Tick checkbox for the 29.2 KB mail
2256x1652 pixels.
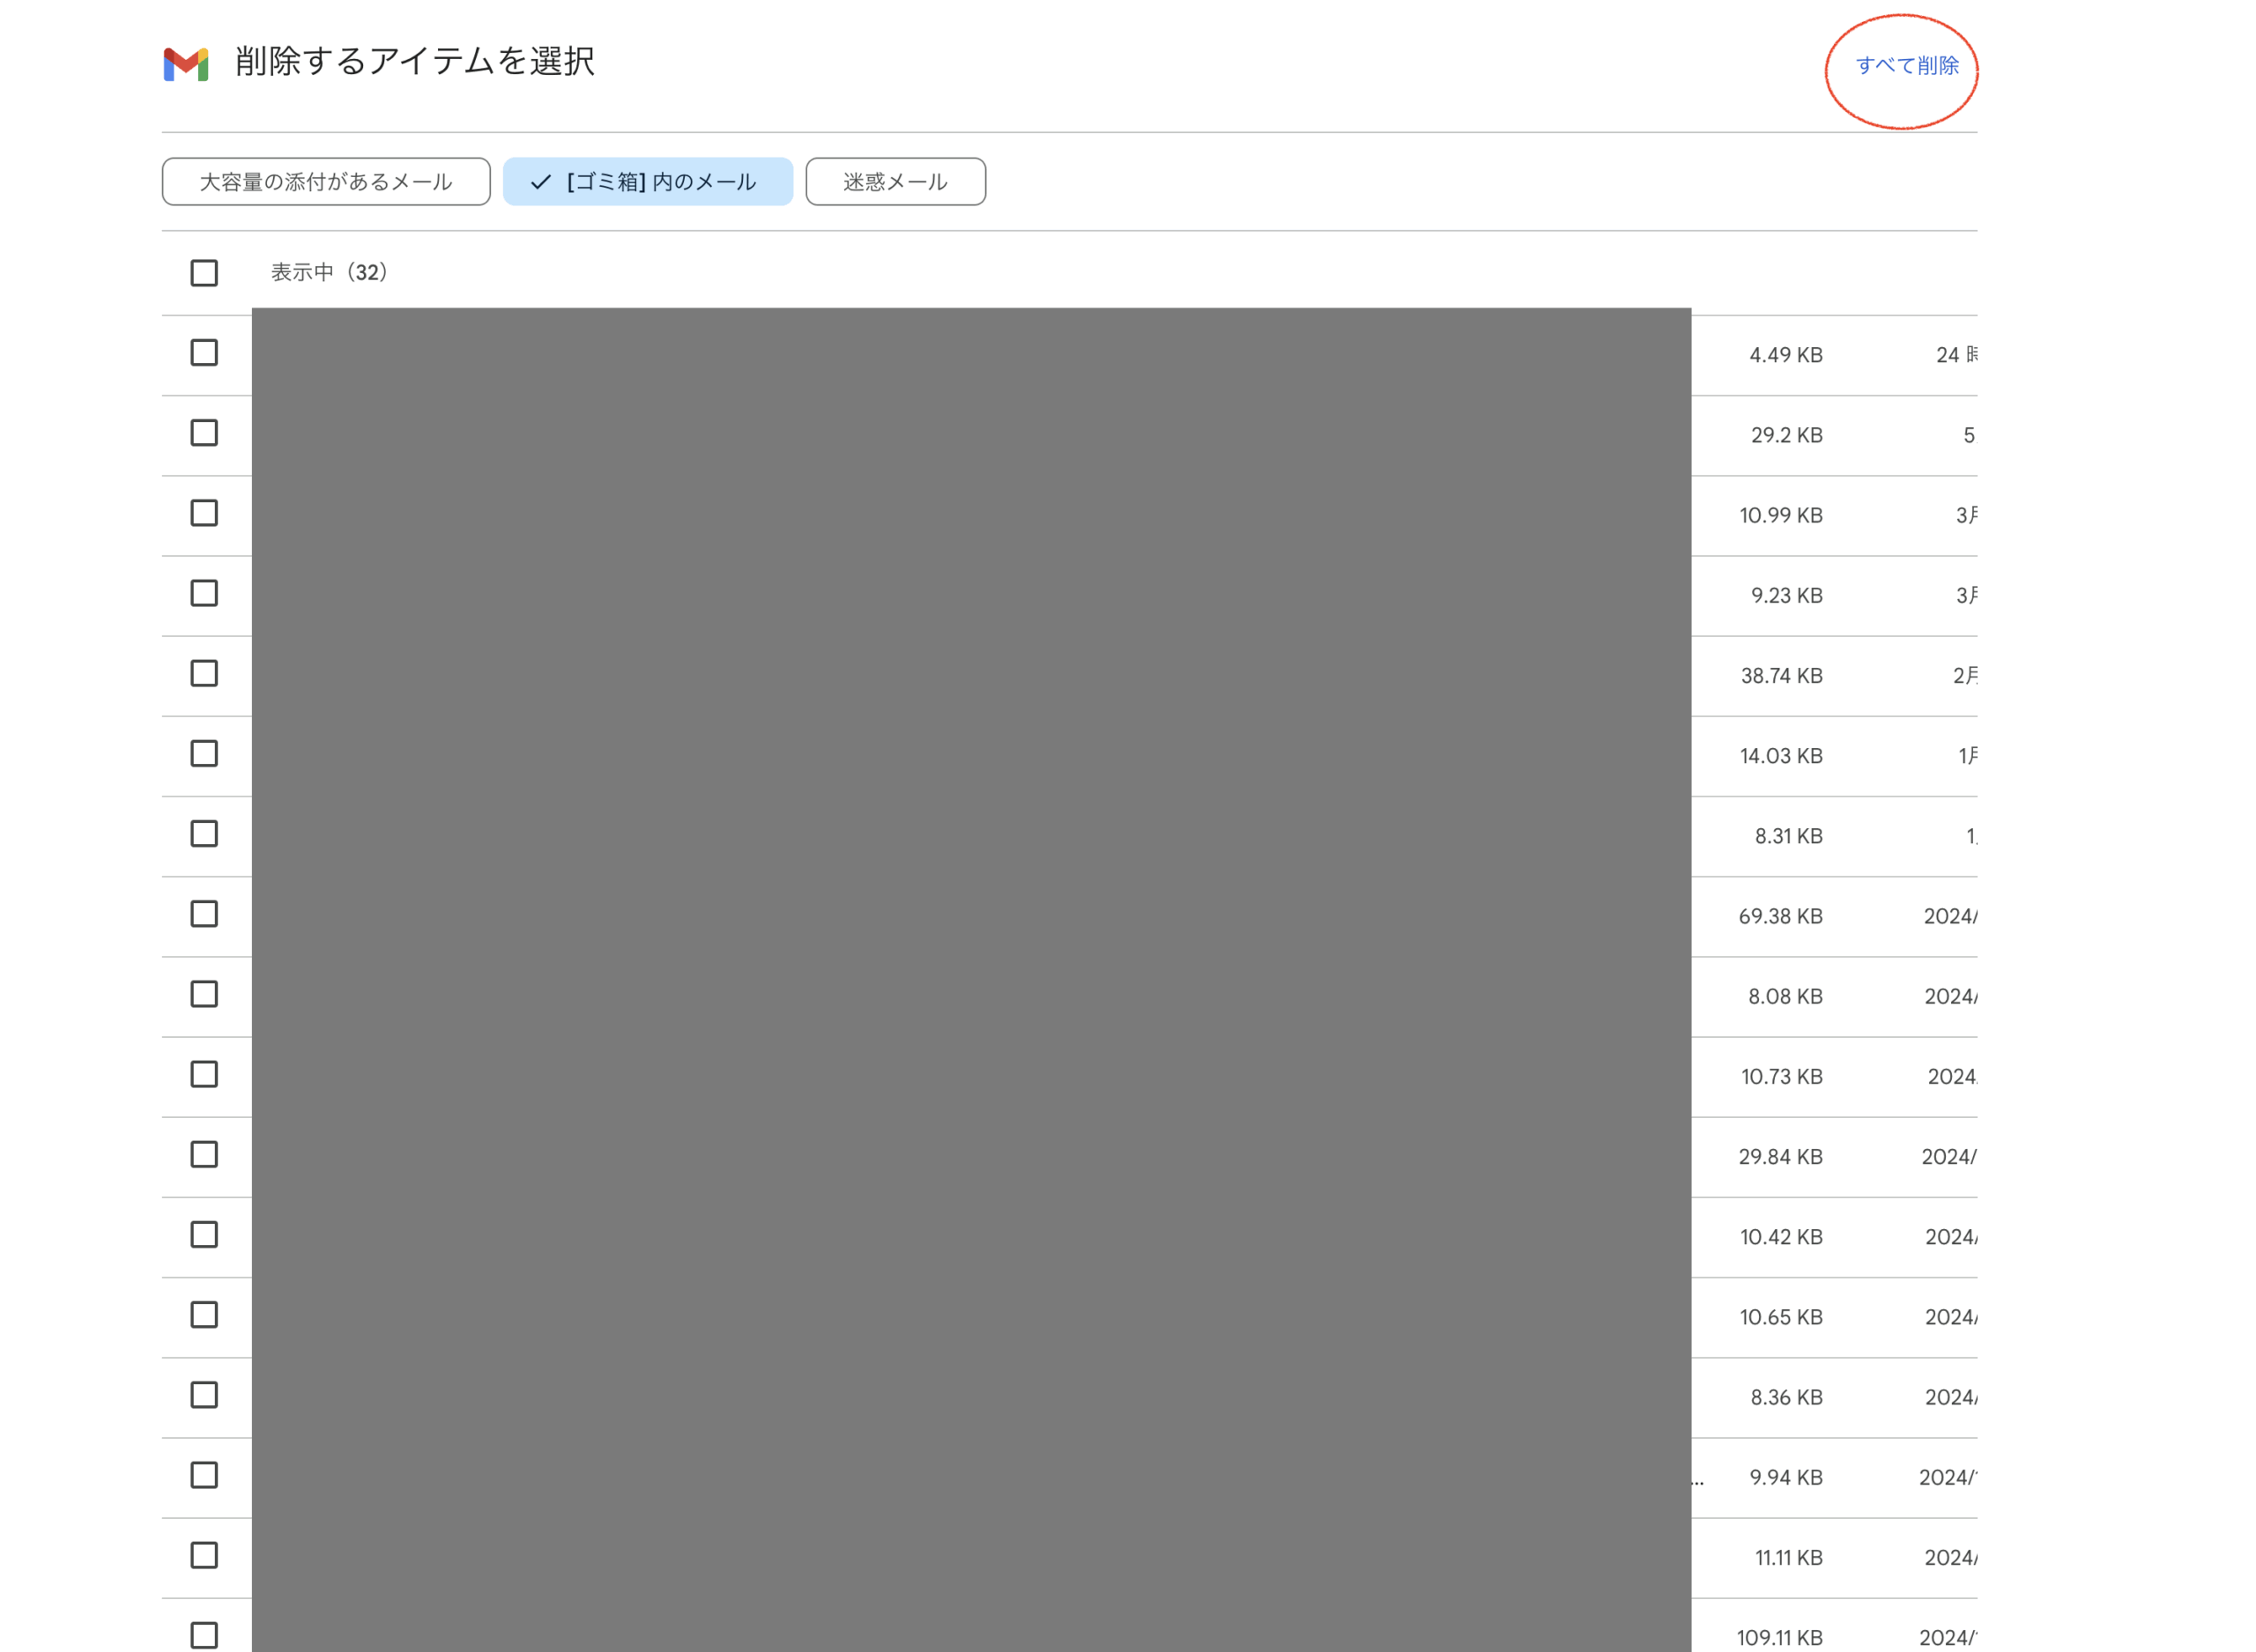pos(204,433)
